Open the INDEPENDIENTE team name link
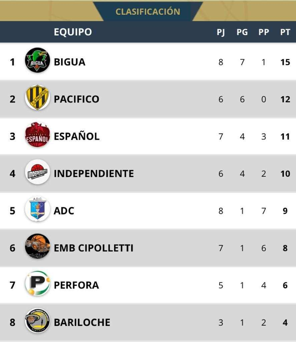 tap(94, 174)
